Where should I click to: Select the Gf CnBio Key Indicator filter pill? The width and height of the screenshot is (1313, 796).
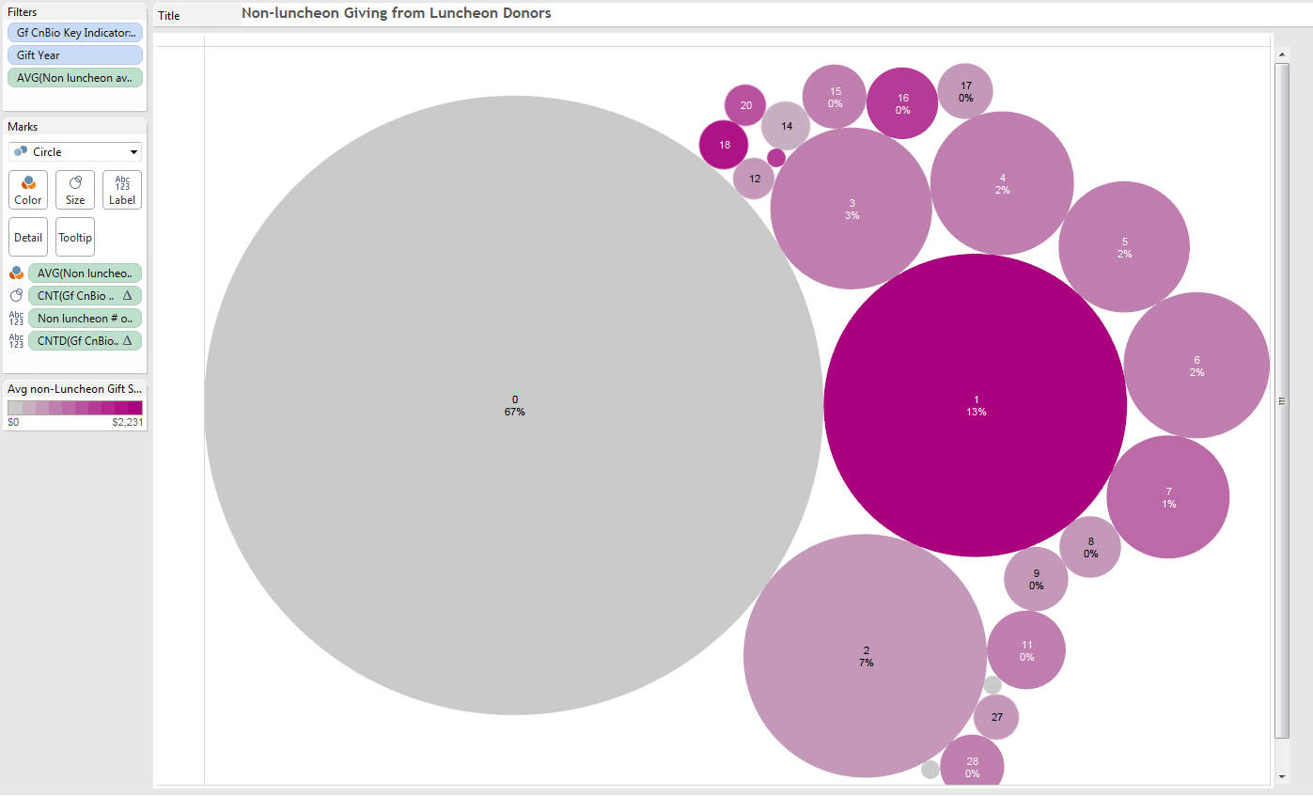point(75,33)
